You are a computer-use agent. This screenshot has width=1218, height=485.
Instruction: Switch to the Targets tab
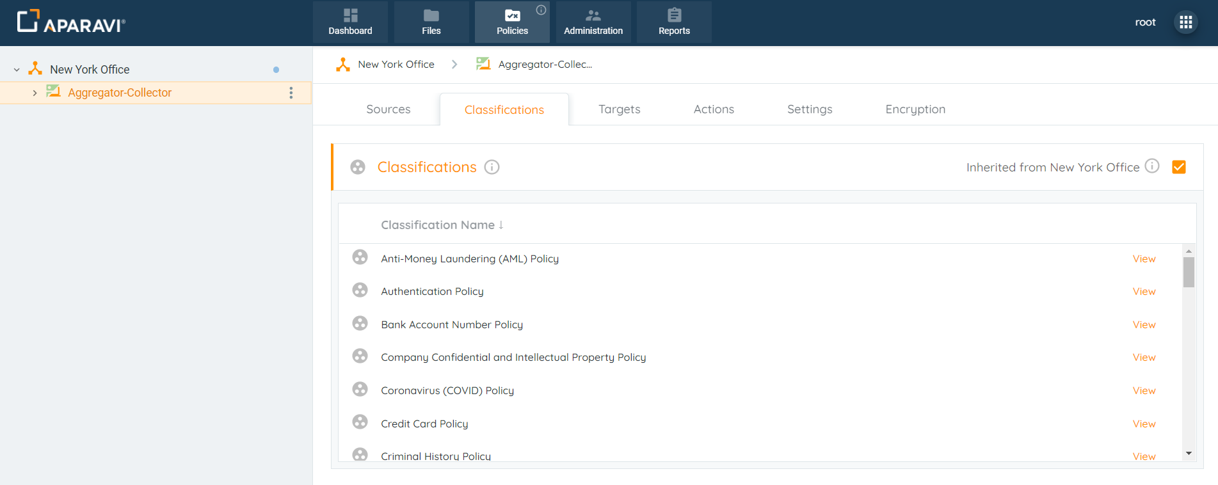tap(619, 109)
